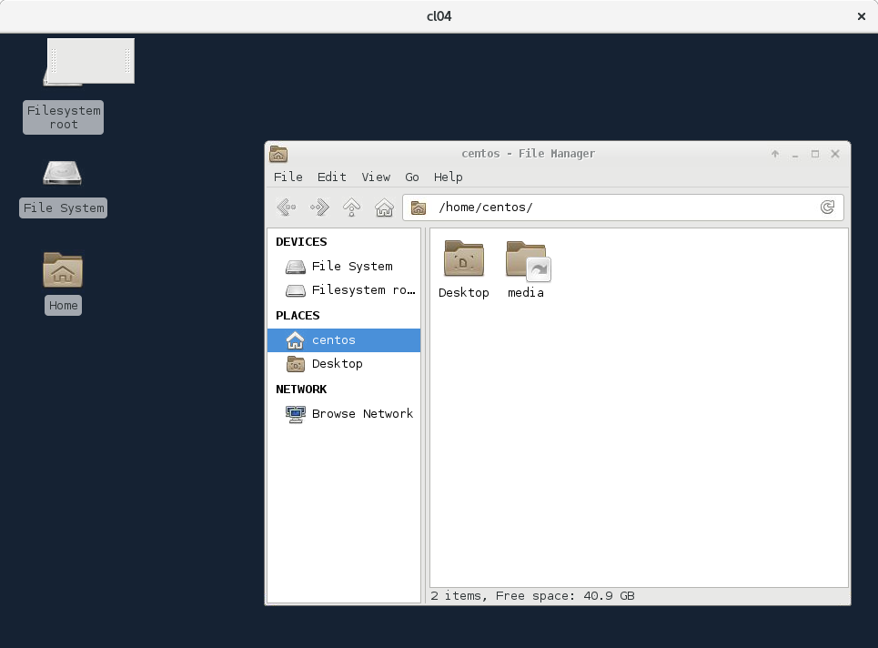Viewport: 878px width, 648px height.
Task: Click the File System drive desktop icon
Action: (x=63, y=188)
